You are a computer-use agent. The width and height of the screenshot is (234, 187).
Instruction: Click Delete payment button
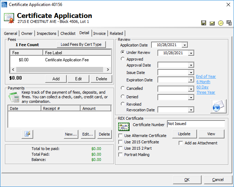pyautogui.click(x=104, y=134)
